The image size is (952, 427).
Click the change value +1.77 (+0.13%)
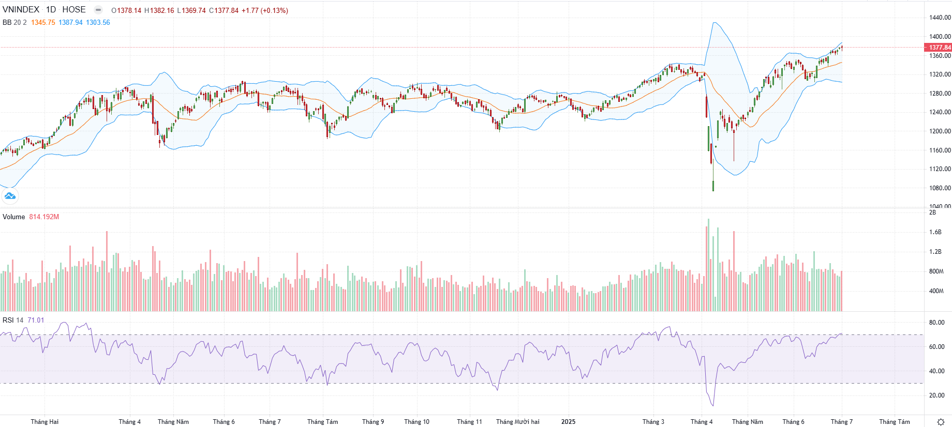265,10
